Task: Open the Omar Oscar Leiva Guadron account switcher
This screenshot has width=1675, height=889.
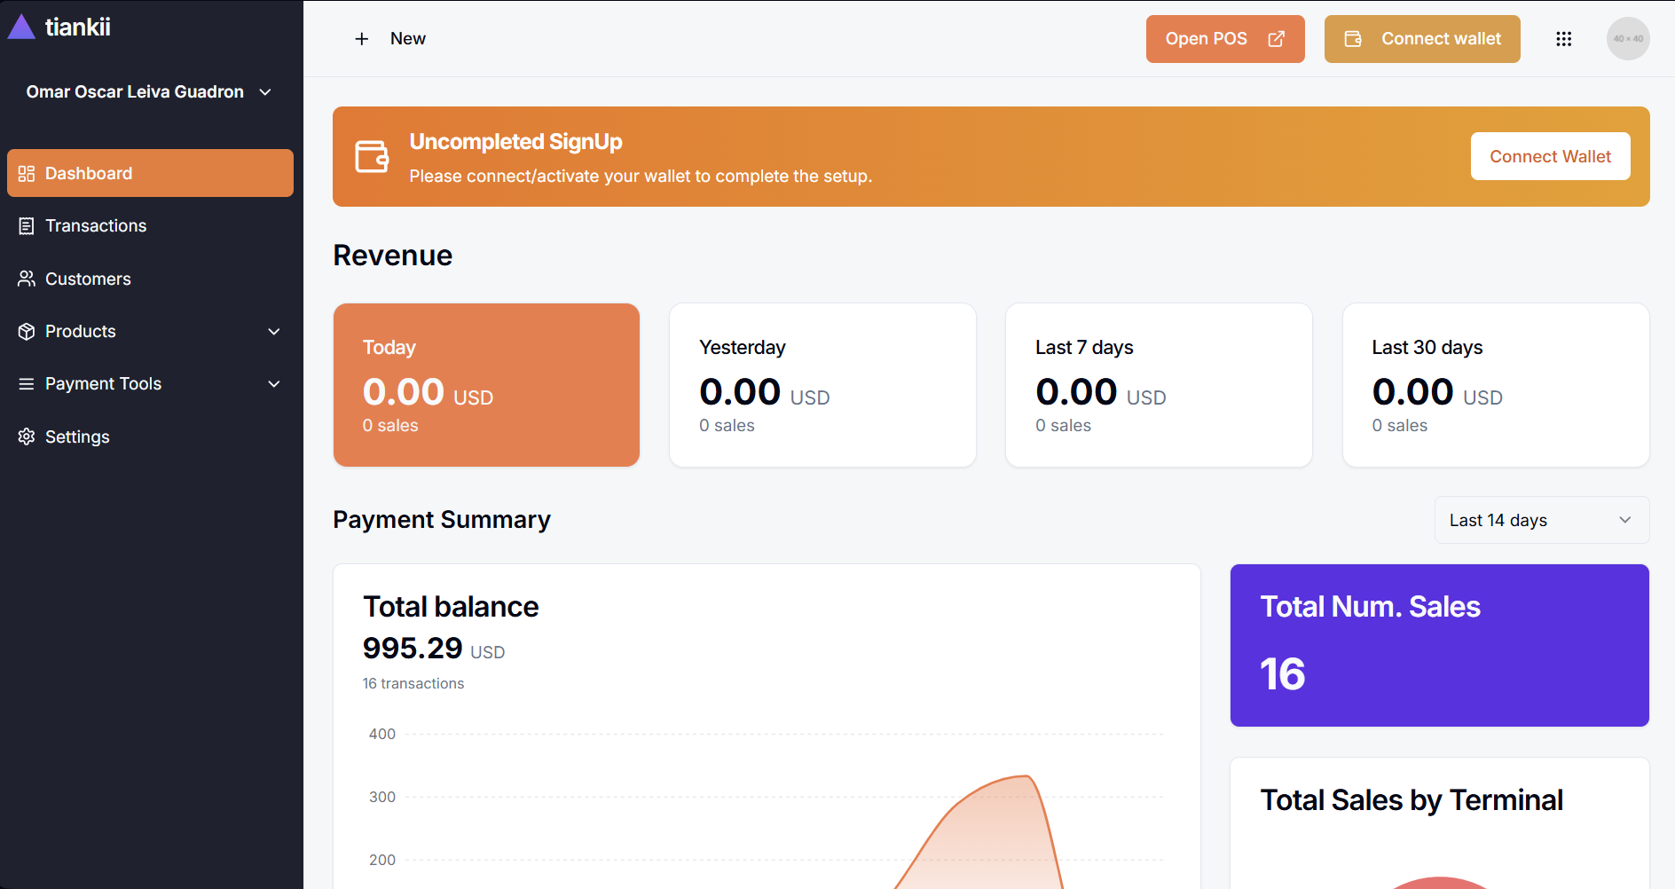Action: (x=149, y=92)
